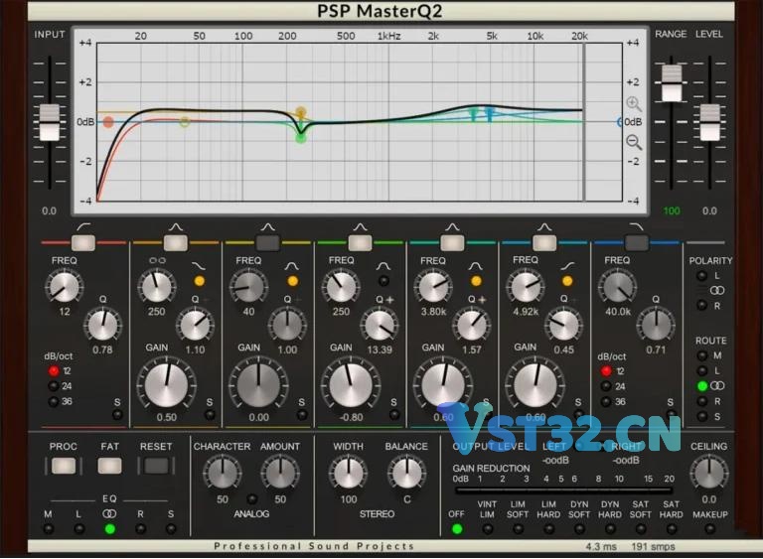Viewport: 763px width, 559px height.
Task: Set ROUTE to L
Action: coord(702,370)
